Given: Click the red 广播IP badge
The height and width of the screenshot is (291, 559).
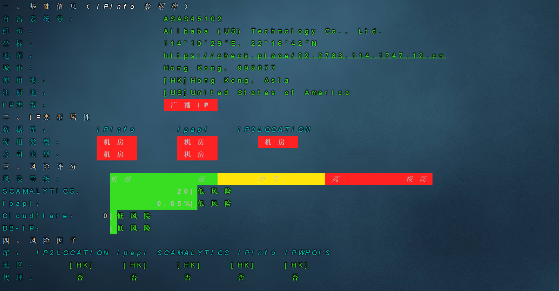Looking at the screenshot, I should click(190, 105).
